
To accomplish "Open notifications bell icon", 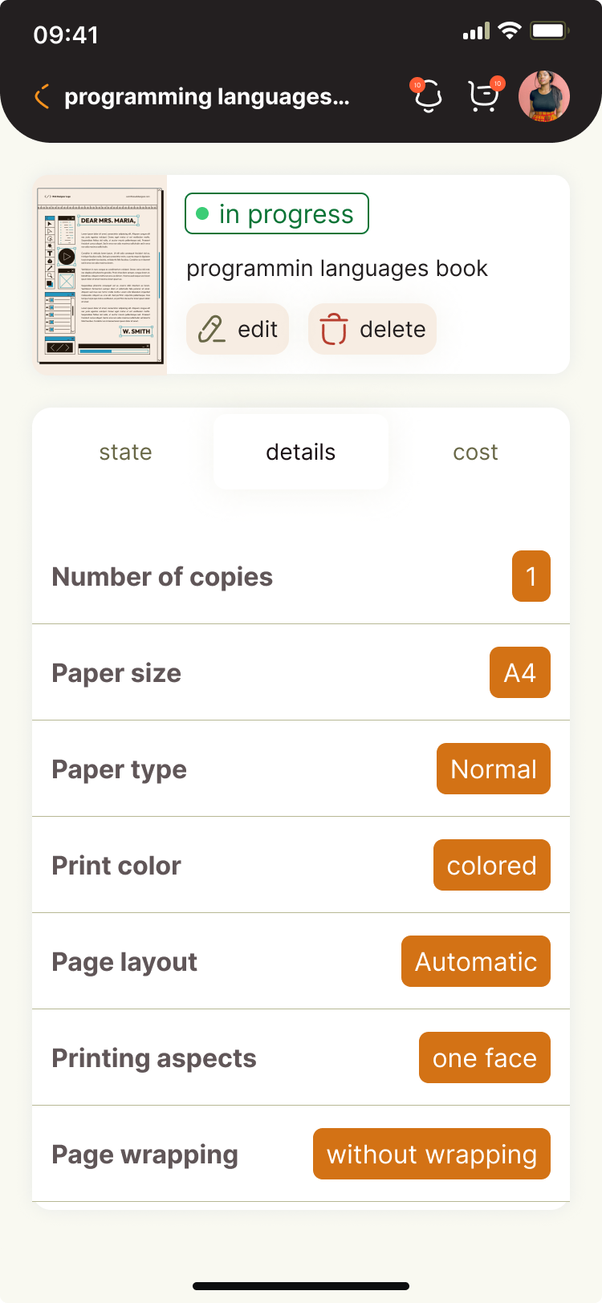I will [x=428, y=96].
